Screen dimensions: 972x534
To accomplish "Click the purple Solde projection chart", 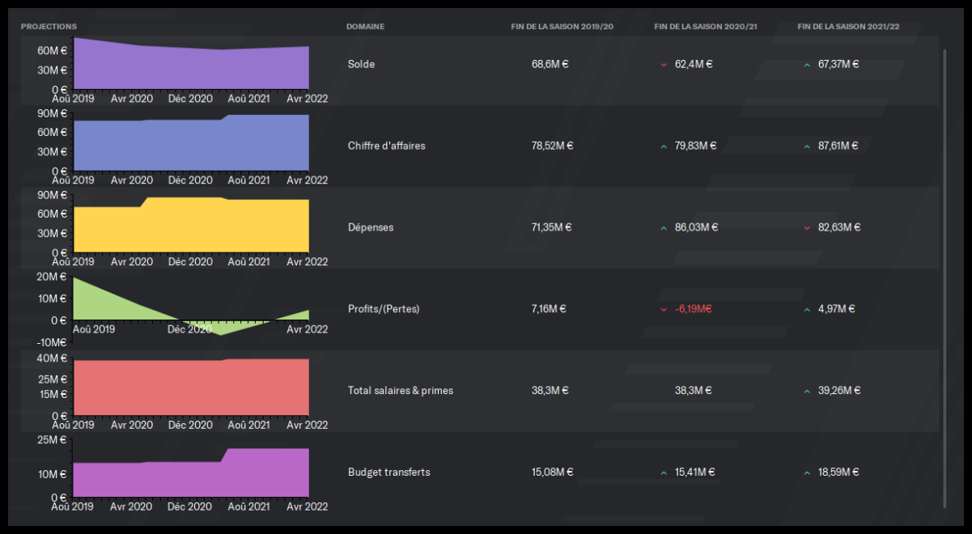I will [191, 65].
